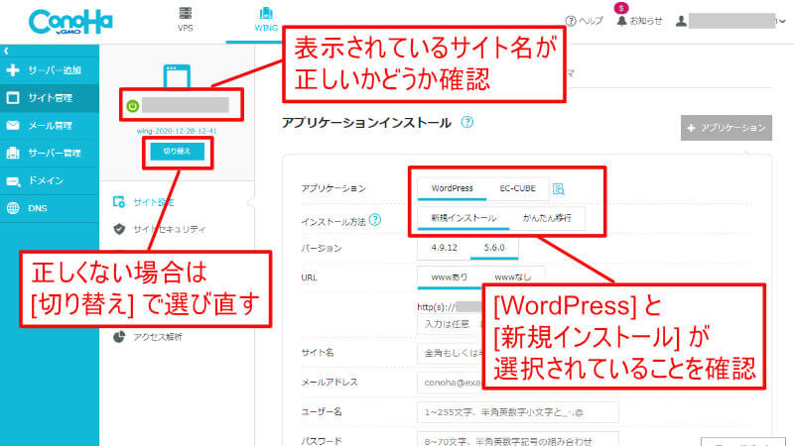
Task: Click help icon beside インストール方法
Action: tap(375, 220)
